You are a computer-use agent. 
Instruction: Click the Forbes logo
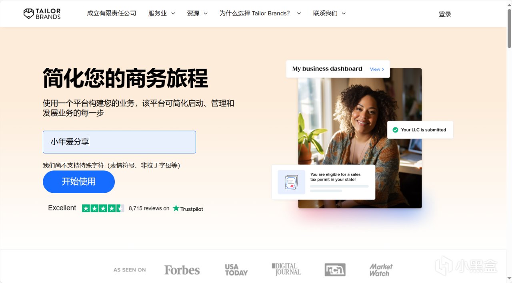[182, 270]
